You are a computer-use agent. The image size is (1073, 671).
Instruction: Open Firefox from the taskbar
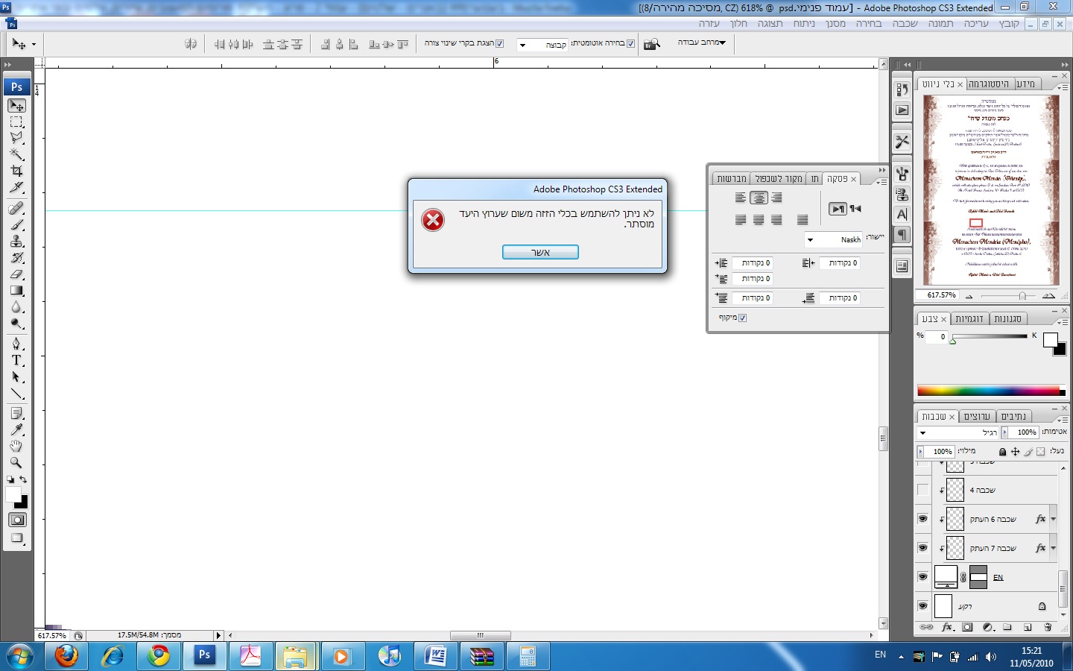[66, 656]
